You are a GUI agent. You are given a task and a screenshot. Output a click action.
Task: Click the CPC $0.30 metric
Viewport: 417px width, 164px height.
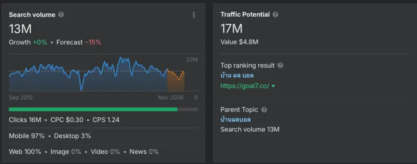pyautogui.click(x=67, y=120)
